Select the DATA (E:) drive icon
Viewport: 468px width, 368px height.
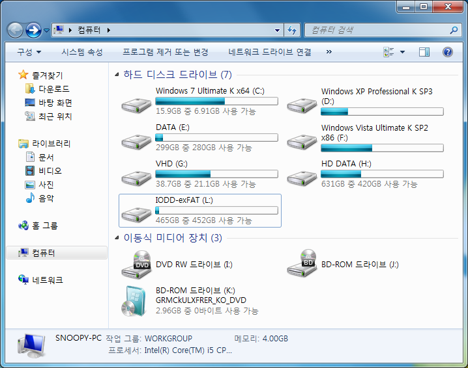tap(136, 142)
